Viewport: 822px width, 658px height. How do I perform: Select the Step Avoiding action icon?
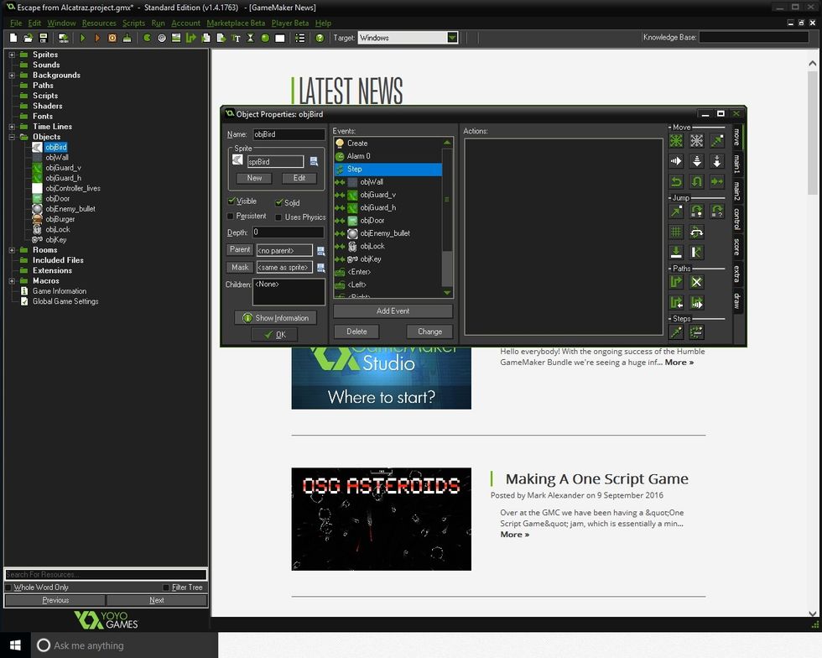(697, 332)
